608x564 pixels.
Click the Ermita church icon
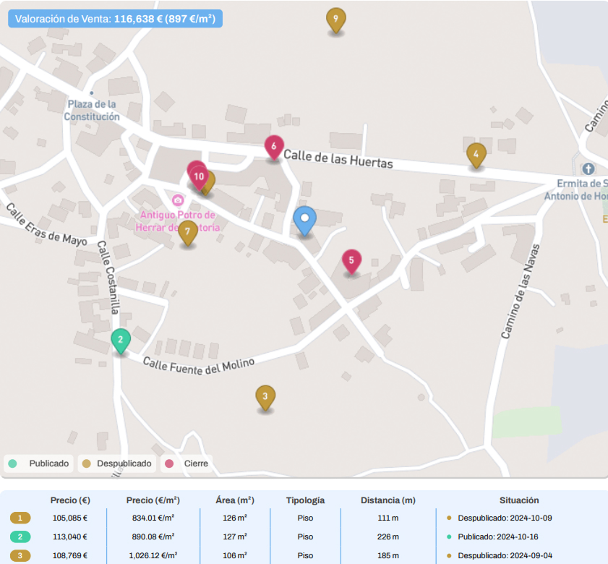click(588, 168)
